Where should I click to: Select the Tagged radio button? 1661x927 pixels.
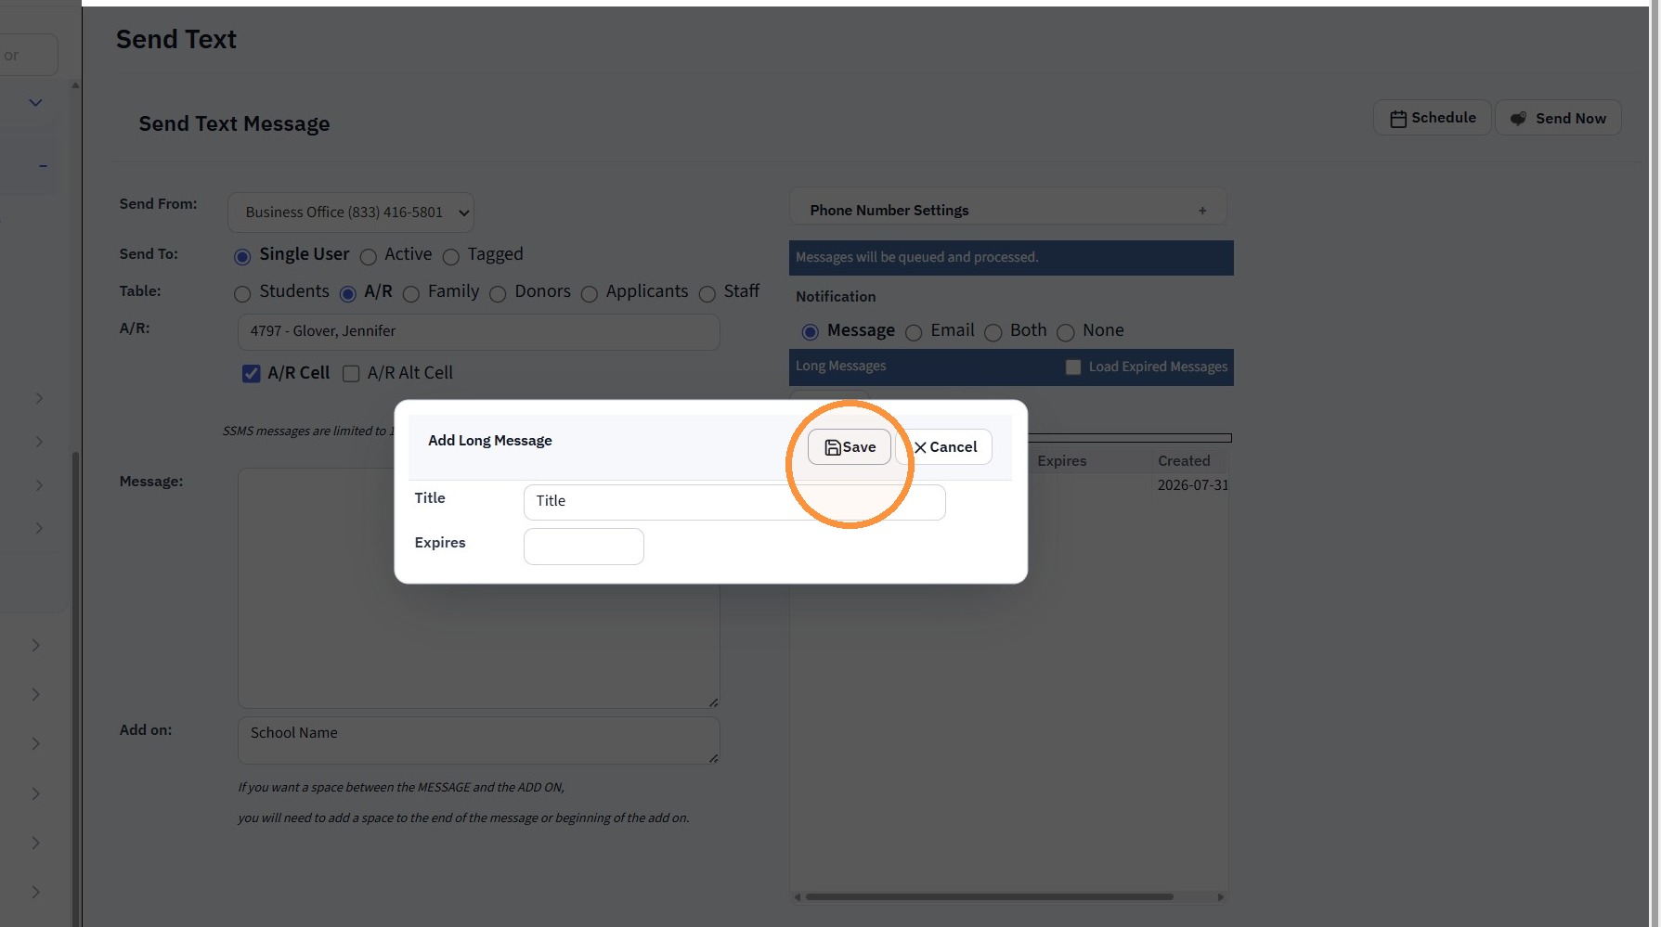point(451,257)
